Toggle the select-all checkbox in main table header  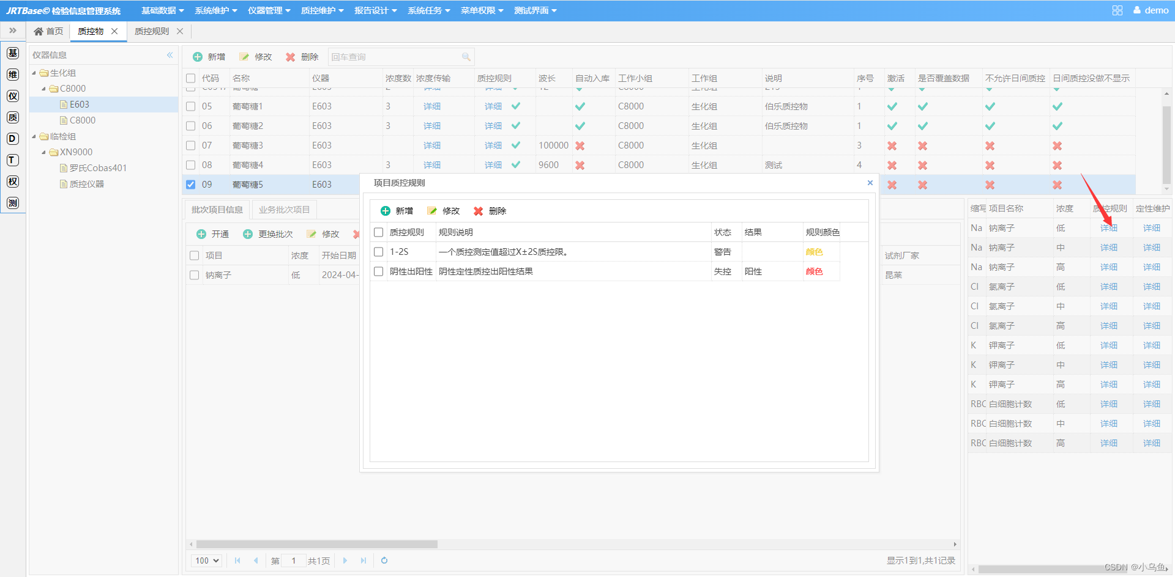click(x=191, y=78)
